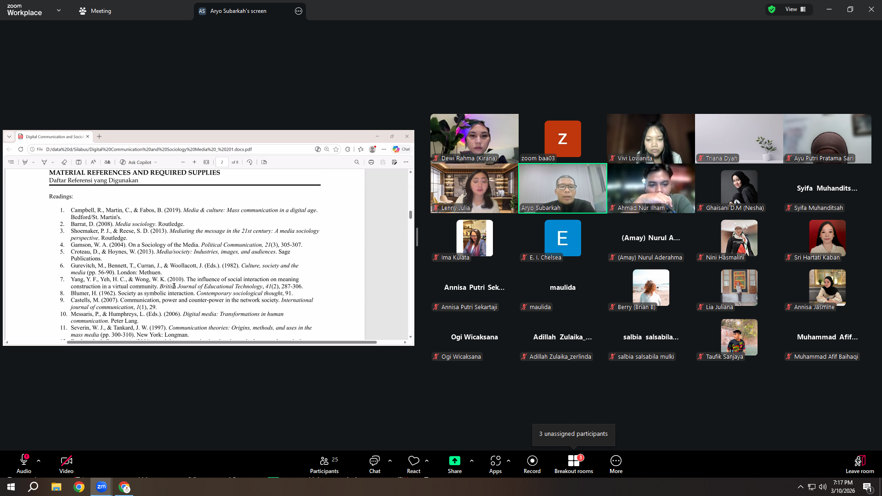Image resolution: width=882 pixels, height=496 pixels.
Task: Select Aryo Subarkah's video thumbnail
Action: pos(562,188)
